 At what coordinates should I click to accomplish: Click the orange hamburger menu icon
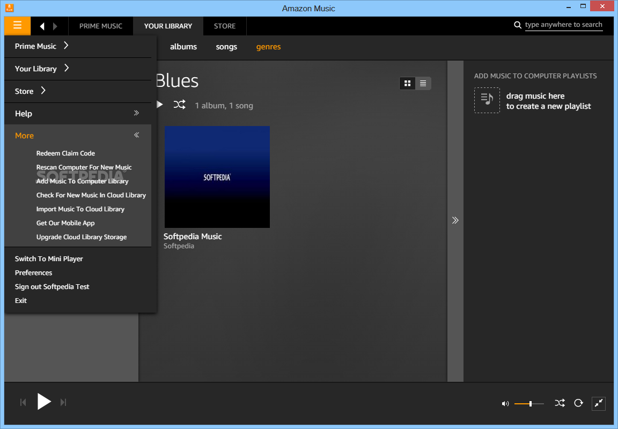17,26
